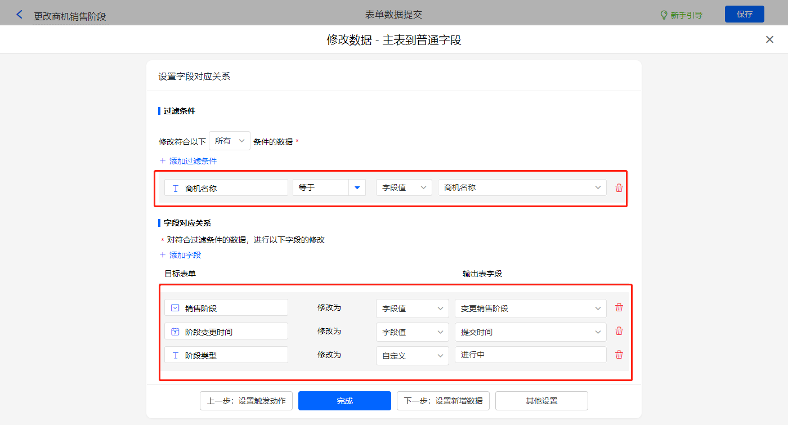
Task: Delete the 阶段变更时间 field mapping row
Action: pos(619,331)
